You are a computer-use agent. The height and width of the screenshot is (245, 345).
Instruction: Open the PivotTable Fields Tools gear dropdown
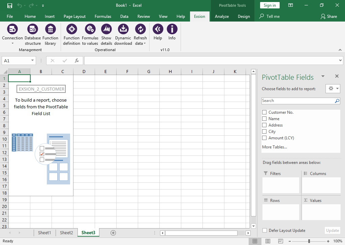point(333,89)
